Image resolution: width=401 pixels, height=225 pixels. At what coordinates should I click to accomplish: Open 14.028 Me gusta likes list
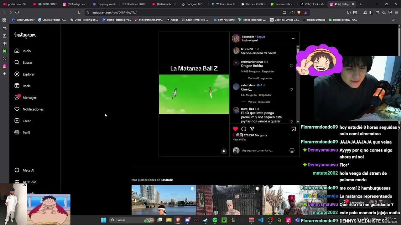tap(250, 72)
